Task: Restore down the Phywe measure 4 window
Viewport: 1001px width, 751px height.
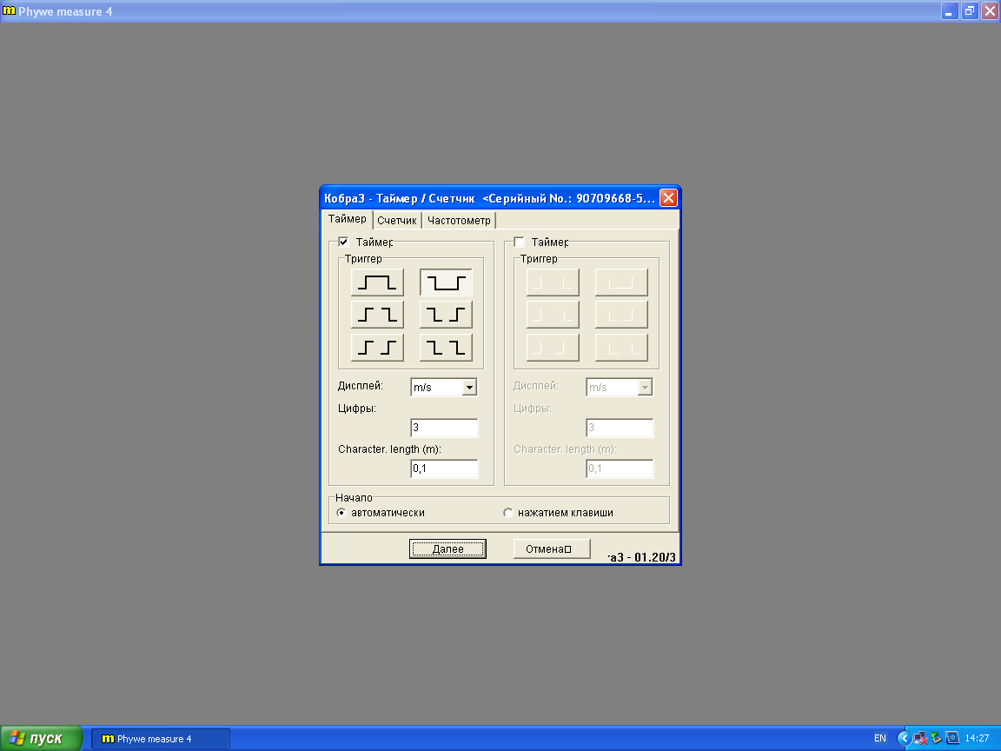Action: [x=970, y=10]
